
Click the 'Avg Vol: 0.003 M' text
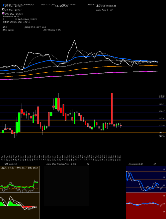pyautogui.click(x=106, y=6)
